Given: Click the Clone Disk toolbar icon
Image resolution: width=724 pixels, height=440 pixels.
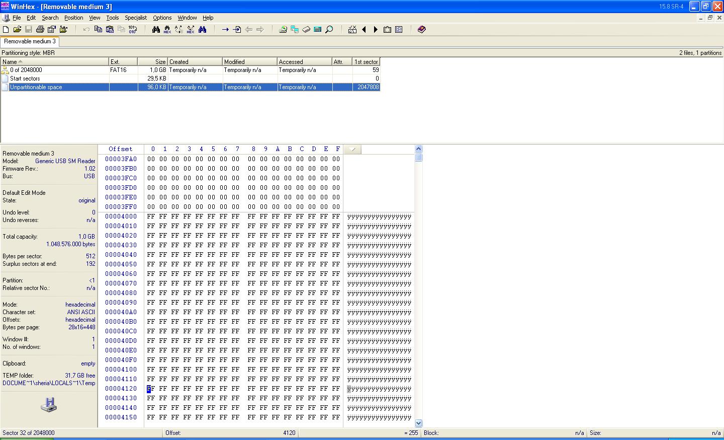Looking at the screenshot, I should click(295, 30).
